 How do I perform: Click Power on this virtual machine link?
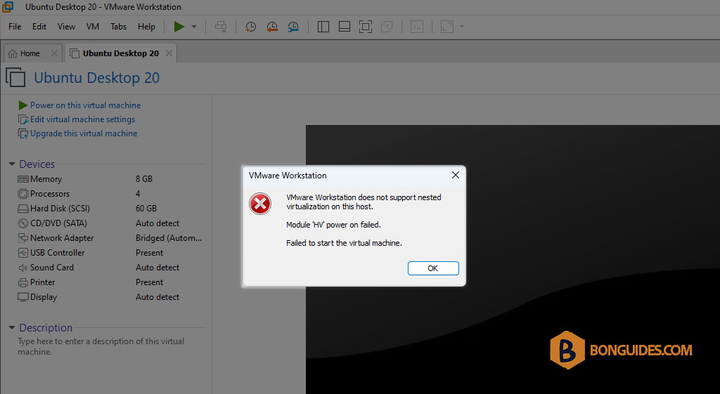point(85,105)
